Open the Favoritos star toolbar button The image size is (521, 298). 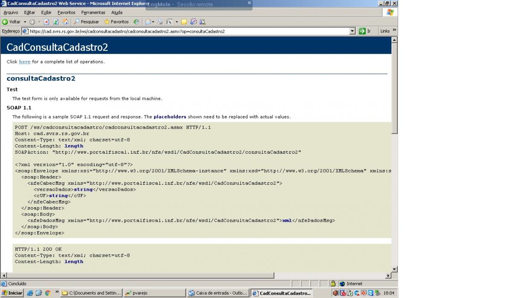point(116,22)
